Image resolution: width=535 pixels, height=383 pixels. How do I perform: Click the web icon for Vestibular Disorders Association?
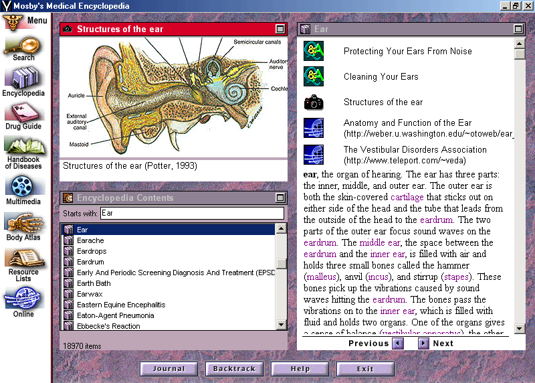(x=314, y=155)
